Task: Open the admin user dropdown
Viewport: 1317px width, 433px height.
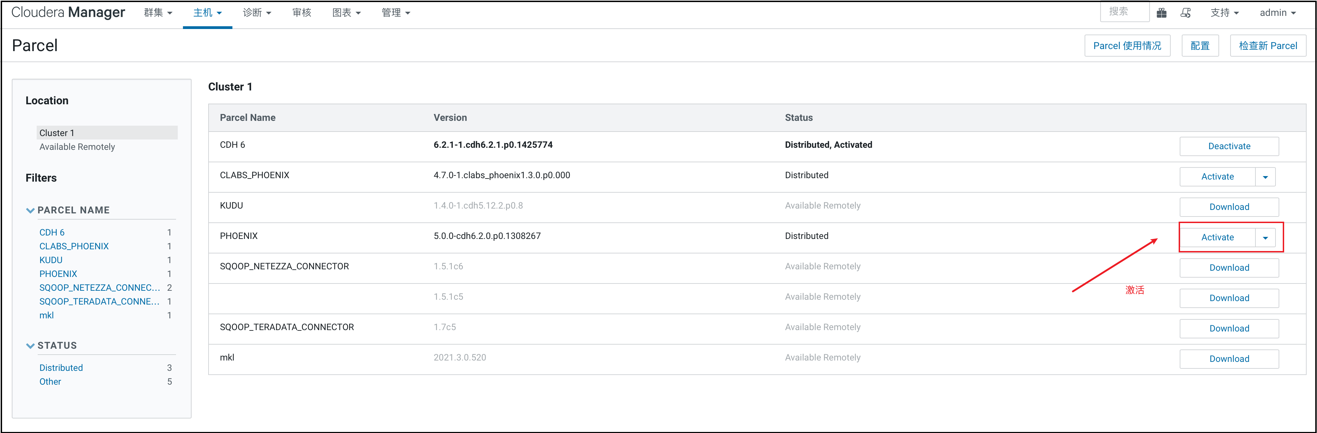Action: point(1278,13)
